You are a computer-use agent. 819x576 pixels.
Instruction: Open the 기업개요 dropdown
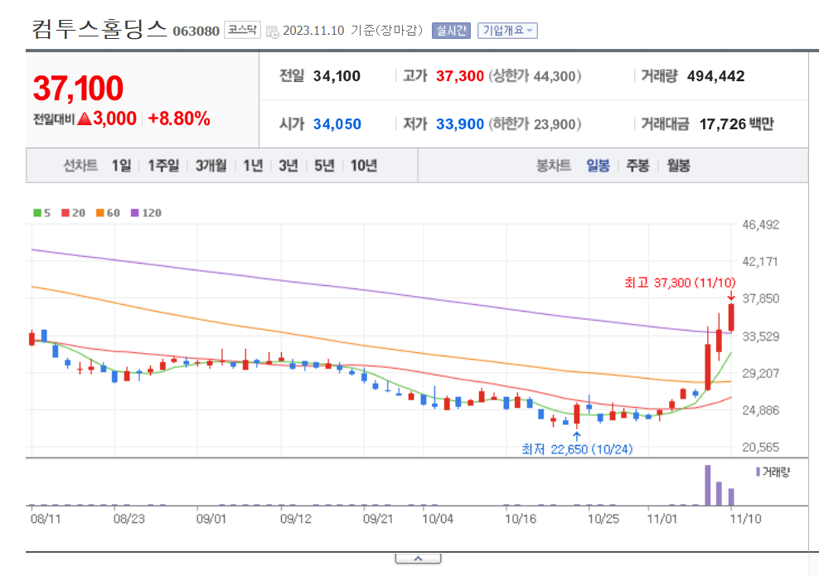(507, 31)
